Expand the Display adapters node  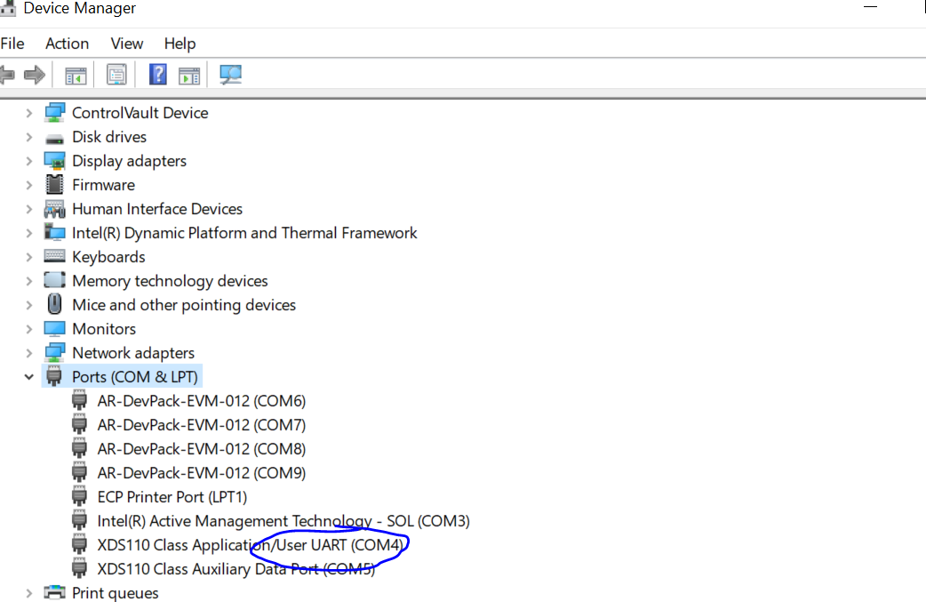pyautogui.click(x=29, y=161)
